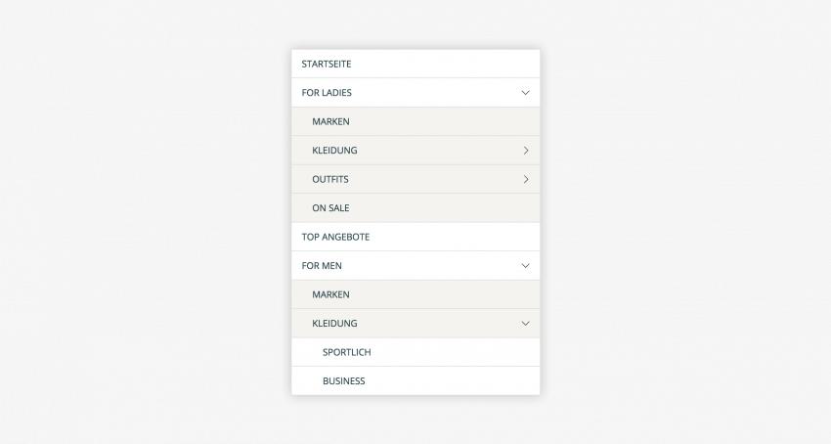Choose the TOP ANGEBOTE menu item
Image resolution: width=831 pixels, height=444 pixels.
(x=335, y=238)
